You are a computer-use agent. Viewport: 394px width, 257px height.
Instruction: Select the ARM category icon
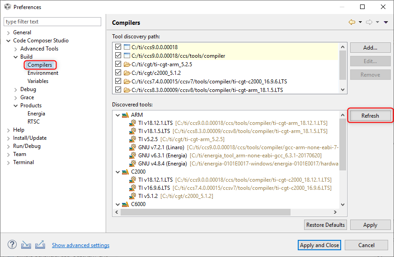coord(125,115)
